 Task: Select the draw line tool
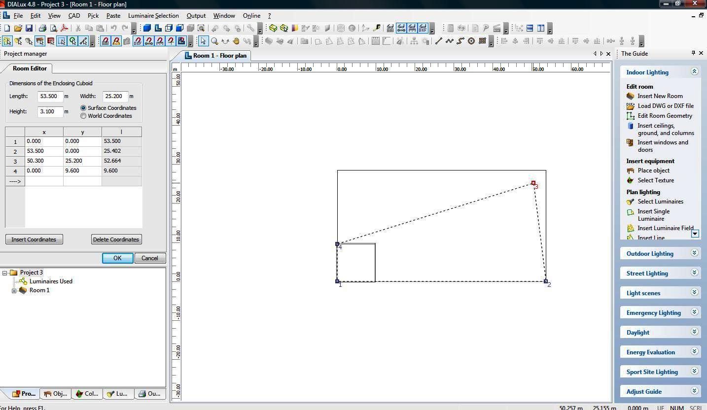(438, 41)
